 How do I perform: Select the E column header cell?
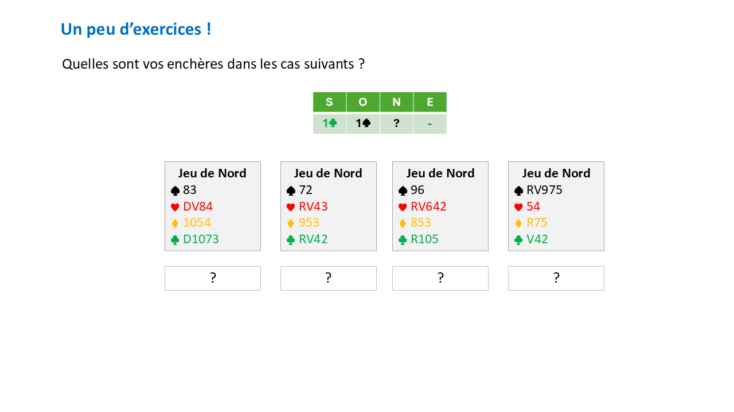pos(430,102)
